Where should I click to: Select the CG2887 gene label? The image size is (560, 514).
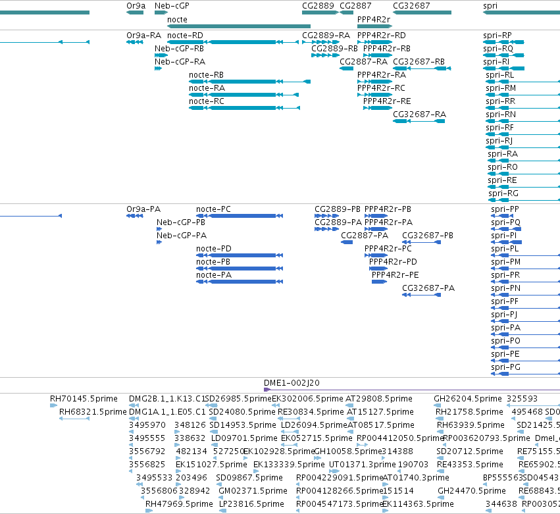click(355, 6)
